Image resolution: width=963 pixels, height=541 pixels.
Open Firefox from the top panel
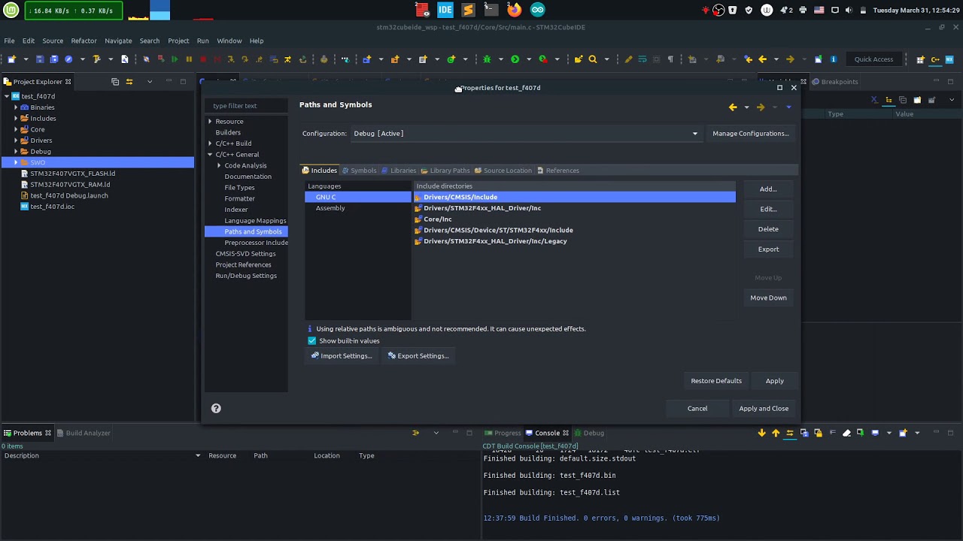[x=515, y=10]
